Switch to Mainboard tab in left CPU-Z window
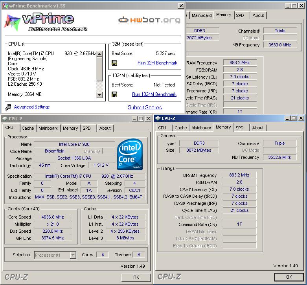307x285 pixels. pyautogui.click(x=48, y=128)
